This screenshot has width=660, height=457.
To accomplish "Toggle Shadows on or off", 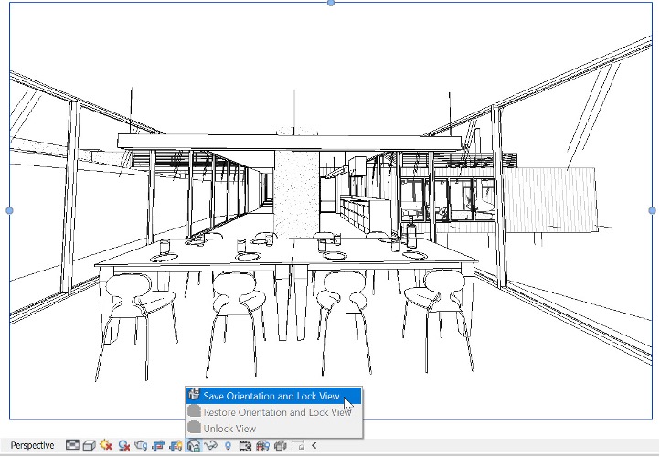I will tap(123, 445).
